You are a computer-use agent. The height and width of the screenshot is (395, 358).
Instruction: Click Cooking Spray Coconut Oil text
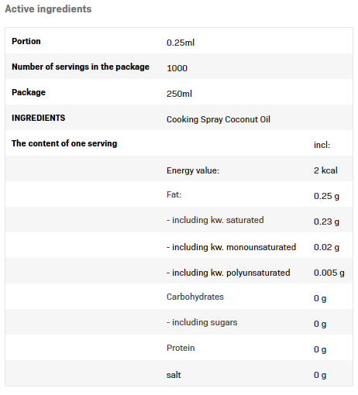pyautogui.click(x=219, y=119)
